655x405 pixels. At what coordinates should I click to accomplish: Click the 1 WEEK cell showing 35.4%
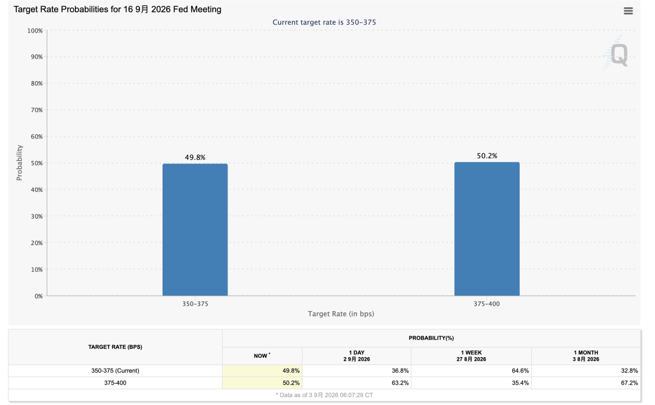(x=471, y=383)
